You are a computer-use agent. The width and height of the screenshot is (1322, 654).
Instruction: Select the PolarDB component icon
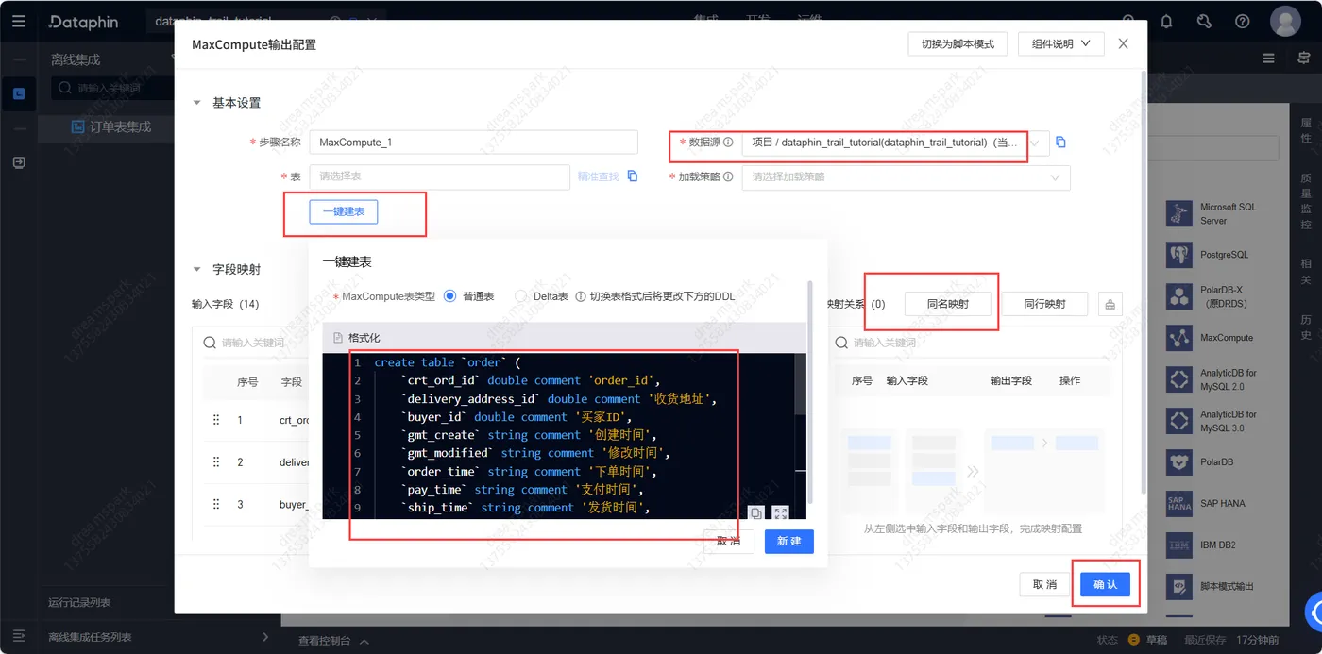point(1178,462)
